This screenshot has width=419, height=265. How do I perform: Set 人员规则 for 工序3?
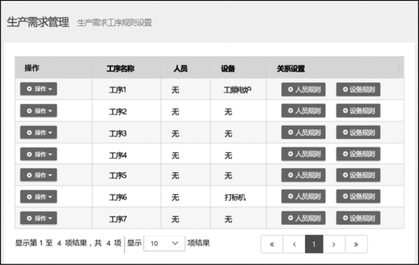(x=303, y=132)
